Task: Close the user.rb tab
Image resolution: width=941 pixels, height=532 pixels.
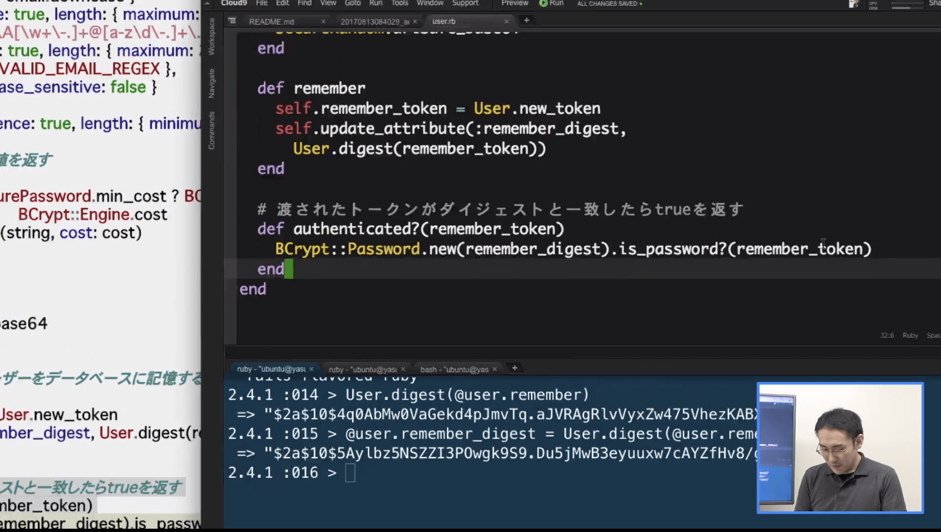Action: pos(507,21)
